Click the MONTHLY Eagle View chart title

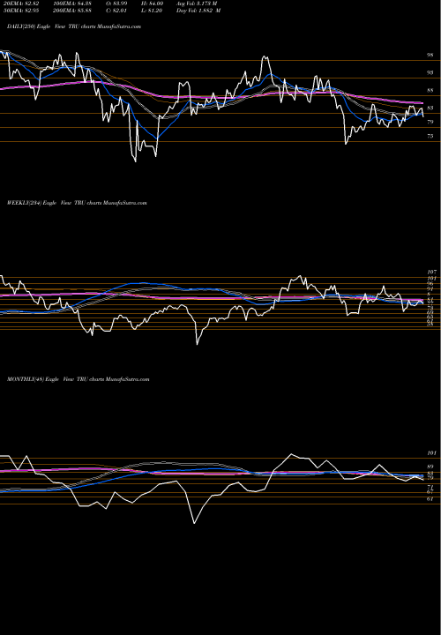[x=78, y=379]
